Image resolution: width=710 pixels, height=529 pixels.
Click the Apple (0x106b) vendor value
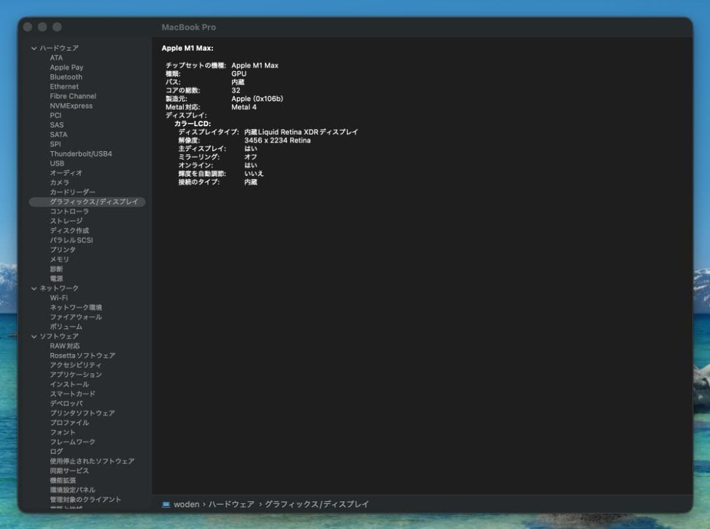pos(257,99)
